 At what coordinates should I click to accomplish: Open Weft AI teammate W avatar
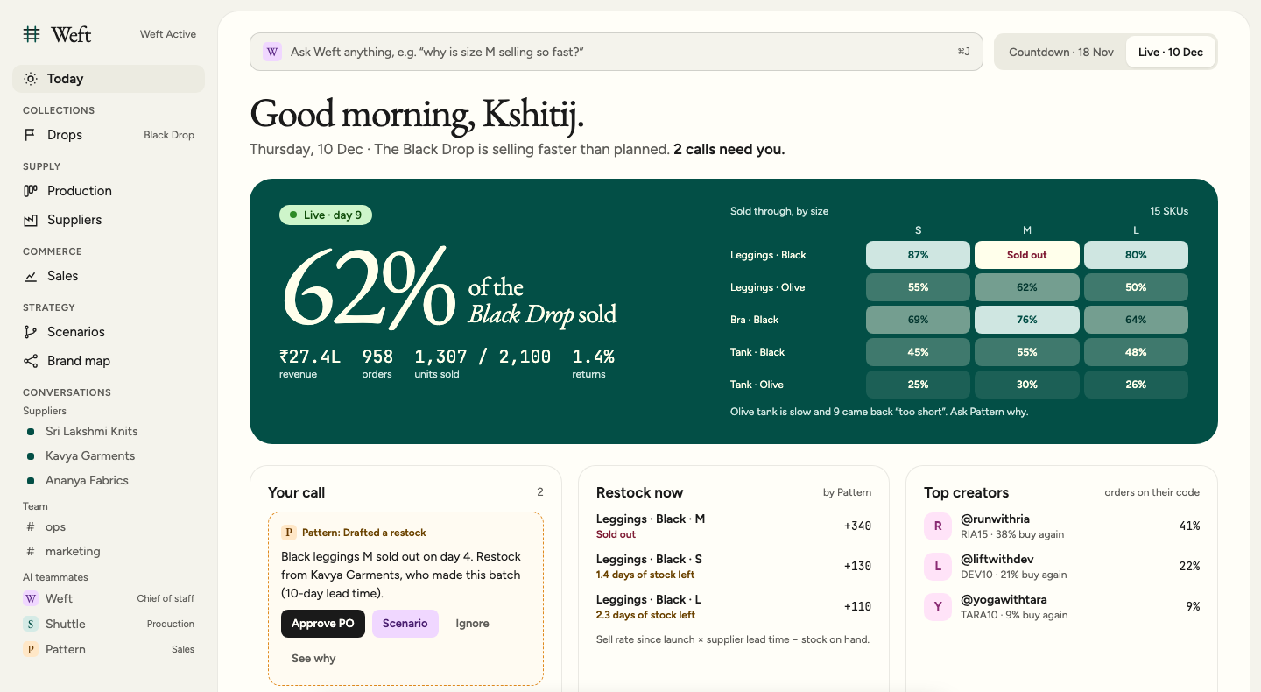coord(31,598)
